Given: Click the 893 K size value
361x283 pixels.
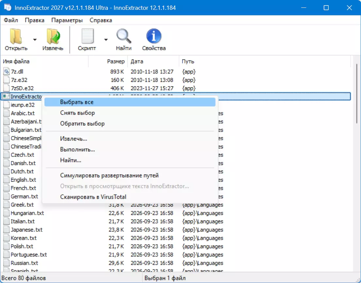Looking at the screenshot, I should pyautogui.click(x=117, y=72).
